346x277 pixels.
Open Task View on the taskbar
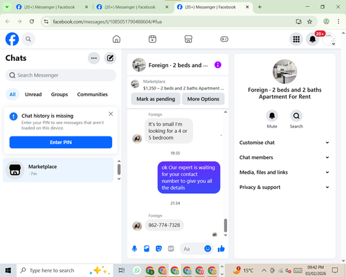coord(121,270)
